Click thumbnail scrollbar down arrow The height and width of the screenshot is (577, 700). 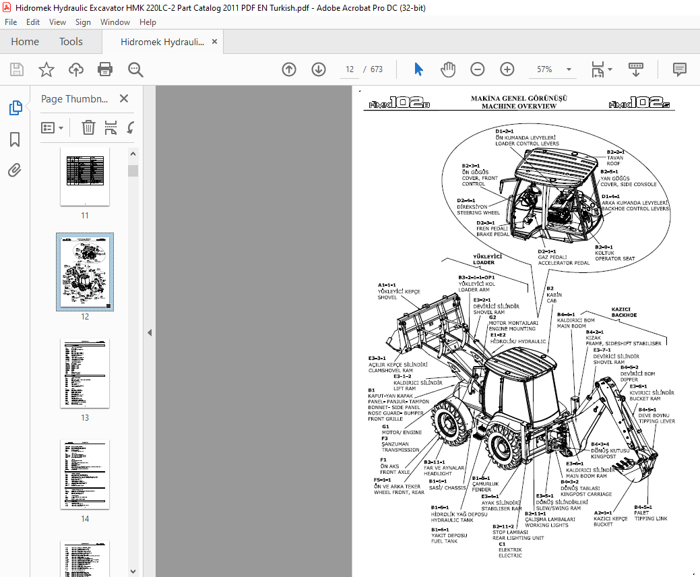(133, 571)
